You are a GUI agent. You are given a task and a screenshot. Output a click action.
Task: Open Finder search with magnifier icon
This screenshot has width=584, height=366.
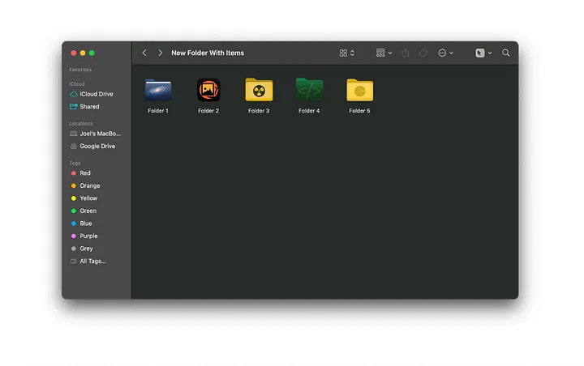(x=506, y=53)
